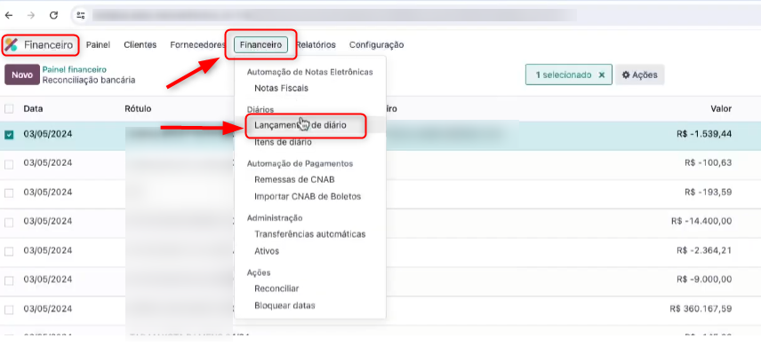Select Bloquear datas menu entry

tap(284, 306)
